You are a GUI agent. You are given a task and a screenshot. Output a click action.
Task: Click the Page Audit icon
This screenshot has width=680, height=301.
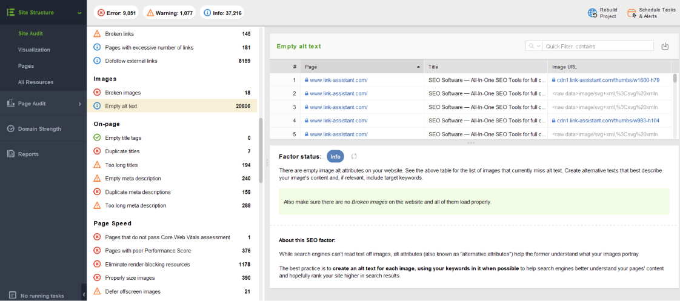12,104
